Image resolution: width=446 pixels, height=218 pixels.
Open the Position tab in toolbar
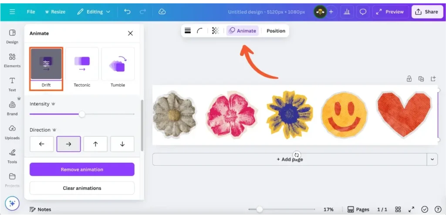pos(276,31)
